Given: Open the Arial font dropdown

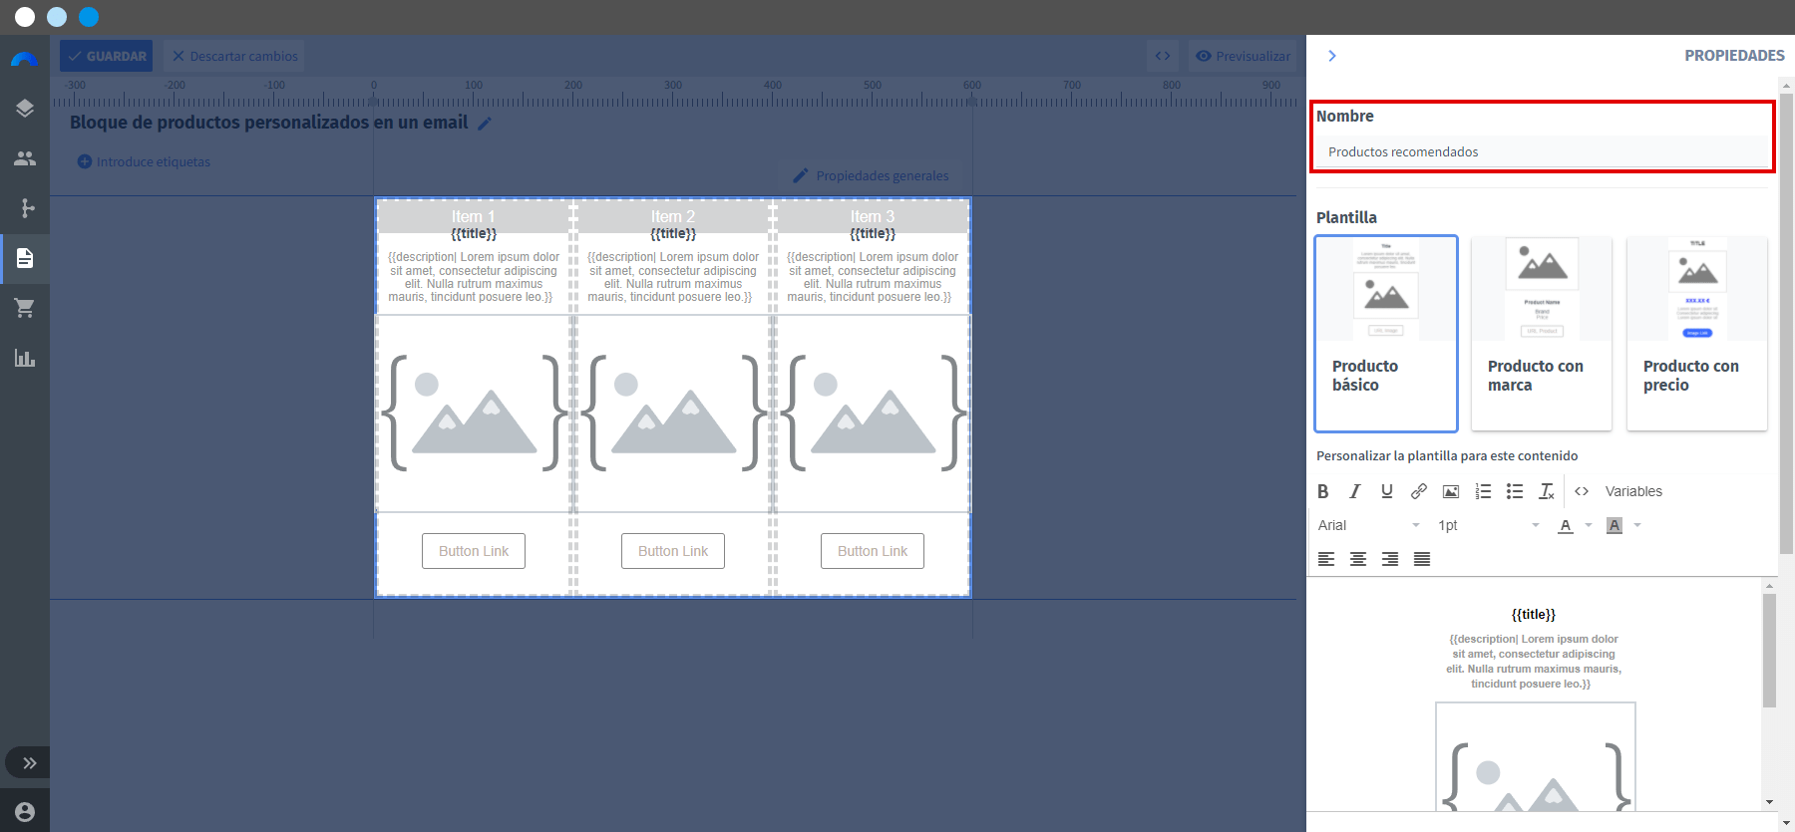Looking at the screenshot, I should [1368, 525].
